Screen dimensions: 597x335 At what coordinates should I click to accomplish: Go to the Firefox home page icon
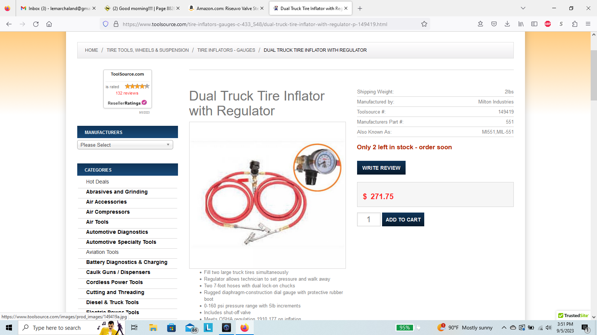pos(49,24)
